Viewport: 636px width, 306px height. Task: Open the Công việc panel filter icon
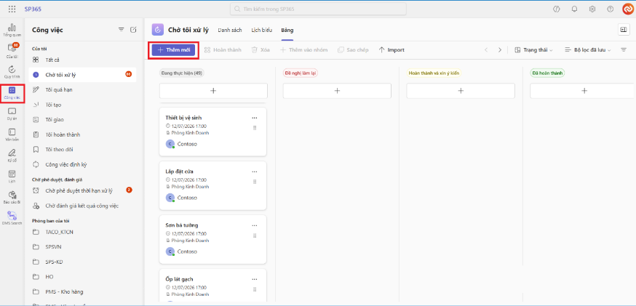pos(121,30)
